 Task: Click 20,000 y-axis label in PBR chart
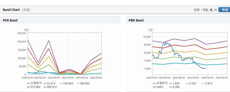point(147,37)
